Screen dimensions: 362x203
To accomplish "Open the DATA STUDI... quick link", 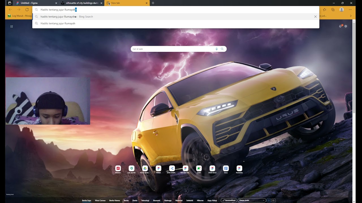I will (172, 169).
